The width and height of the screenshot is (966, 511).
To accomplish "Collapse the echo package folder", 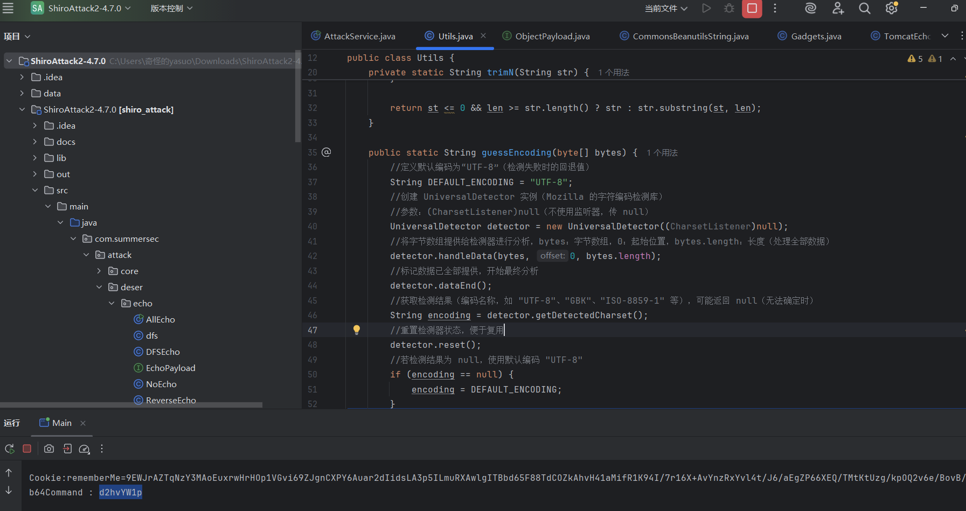I will click(112, 303).
